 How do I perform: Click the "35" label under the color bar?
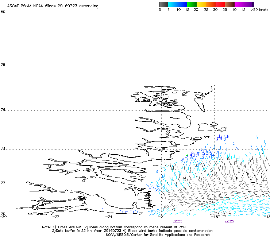(x=225, y=10)
